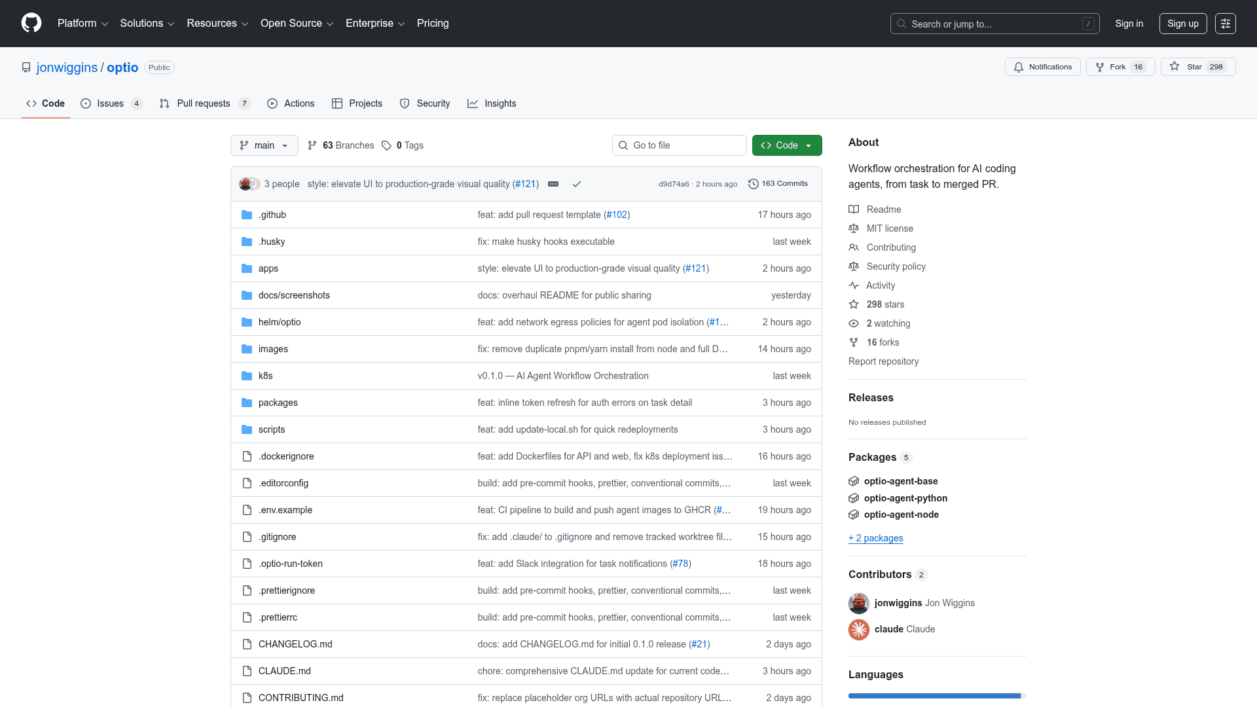This screenshot has width=1257, height=707.
Task: Click the Go to file search field
Action: (x=679, y=145)
